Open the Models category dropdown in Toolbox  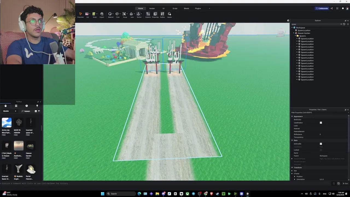click(x=10, y=111)
